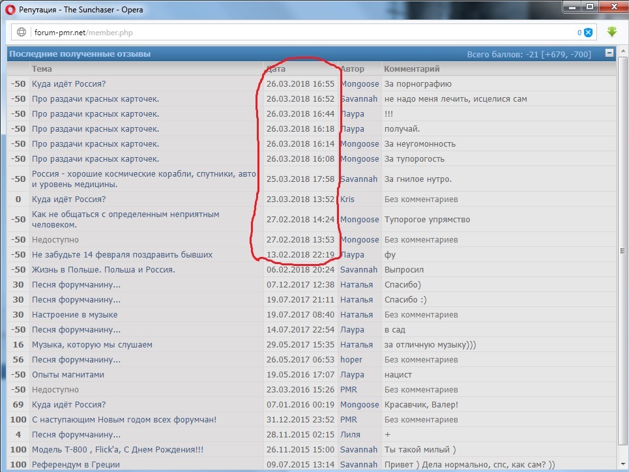This screenshot has height=472, width=629.
Task: Open the New Year greetings topic
Action: (124, 420)
